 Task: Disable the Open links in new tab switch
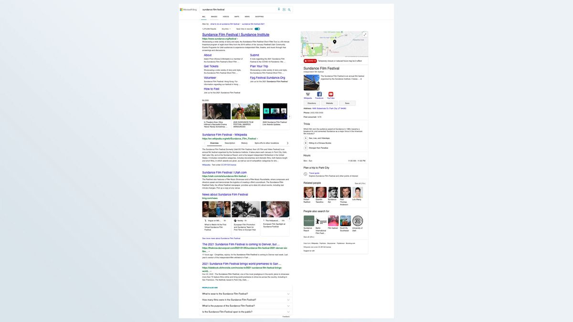point(256,28)
